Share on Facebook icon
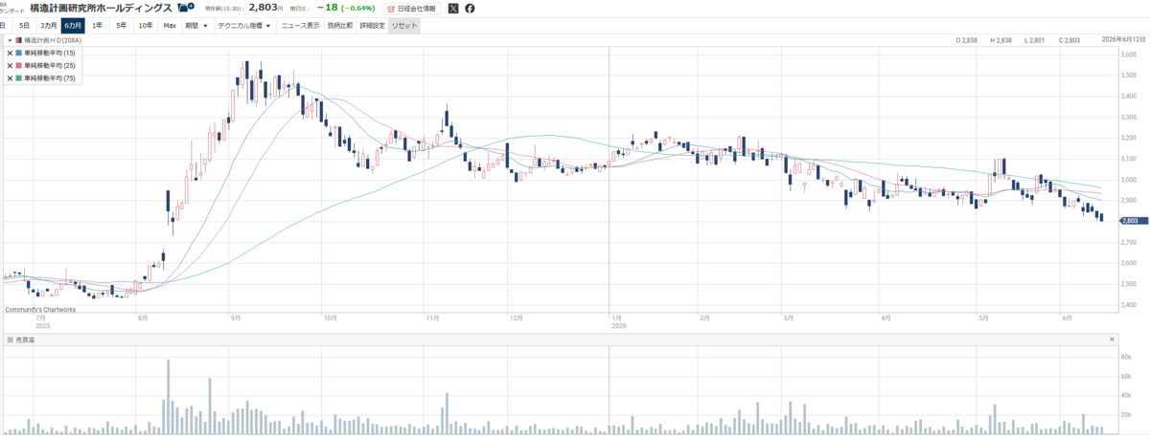This screenshot has height=437, width=1150. [470, 9]
